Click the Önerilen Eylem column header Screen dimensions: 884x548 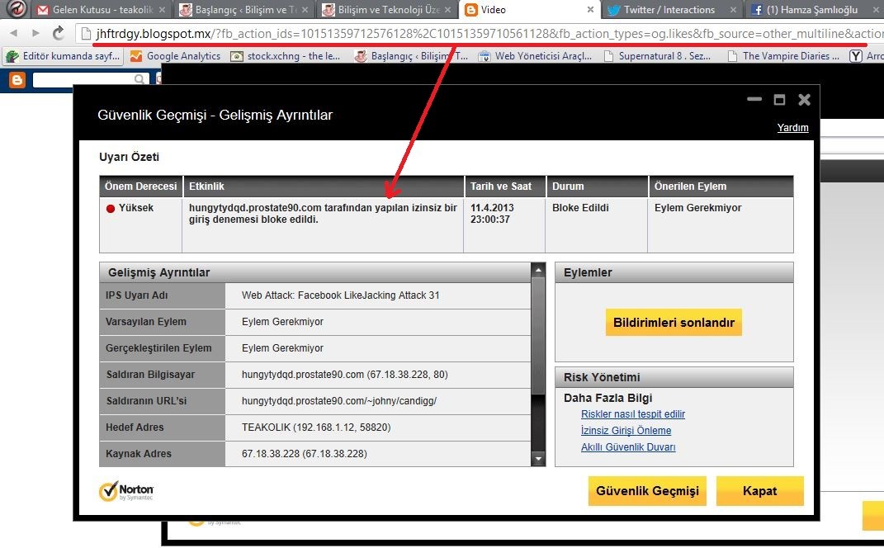721,186
